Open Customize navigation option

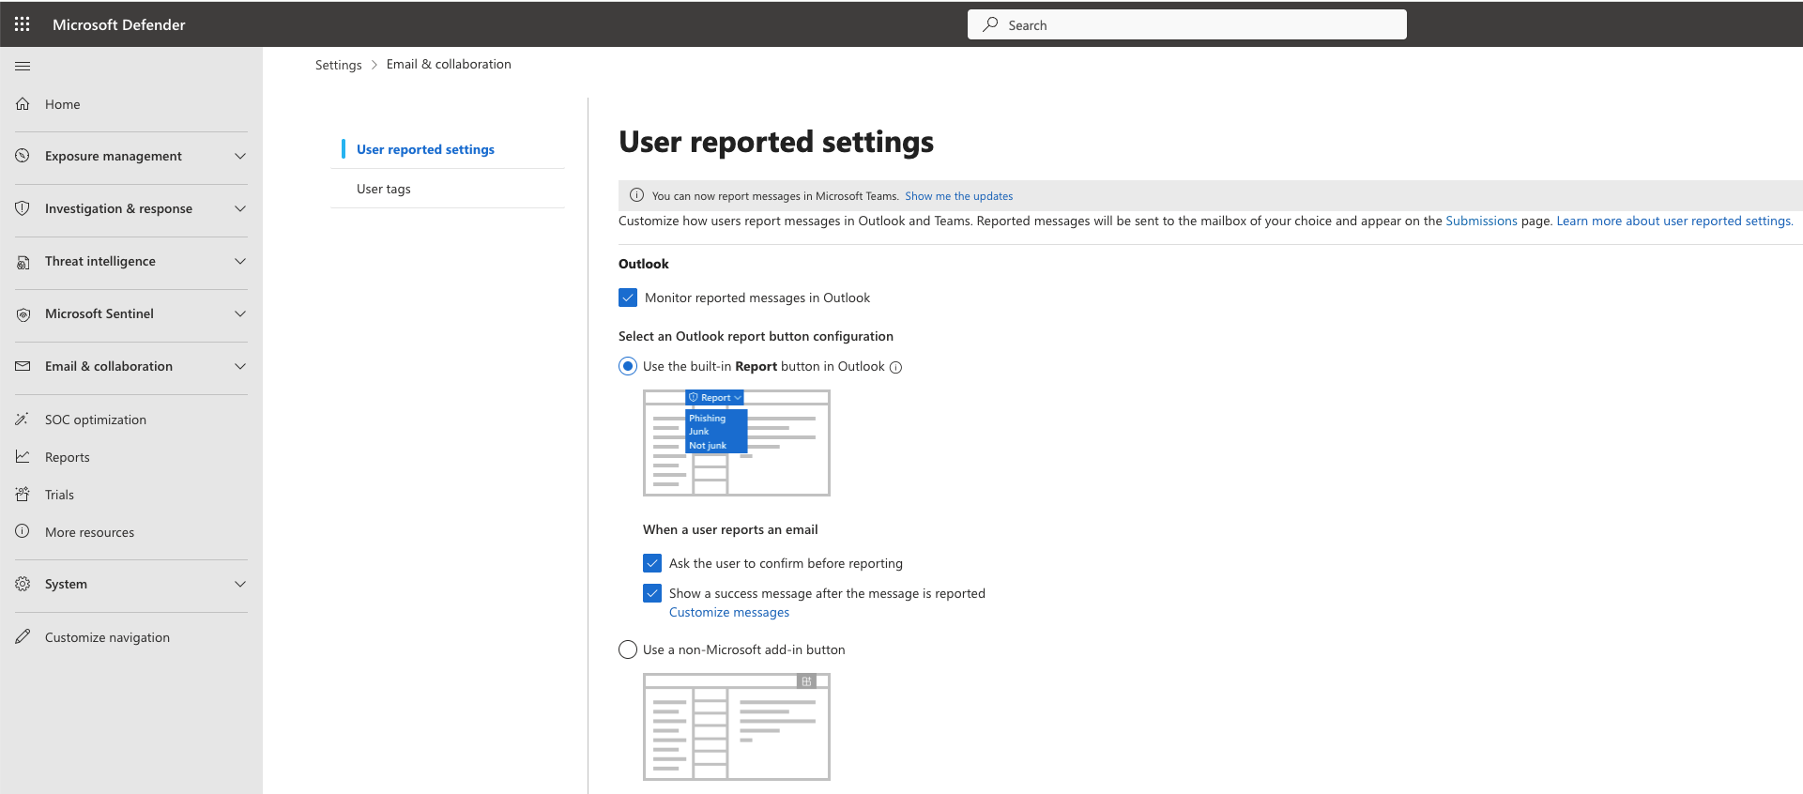[107, 637]
